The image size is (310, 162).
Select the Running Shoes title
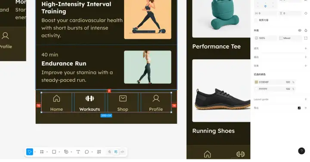[x=214, y=131]
